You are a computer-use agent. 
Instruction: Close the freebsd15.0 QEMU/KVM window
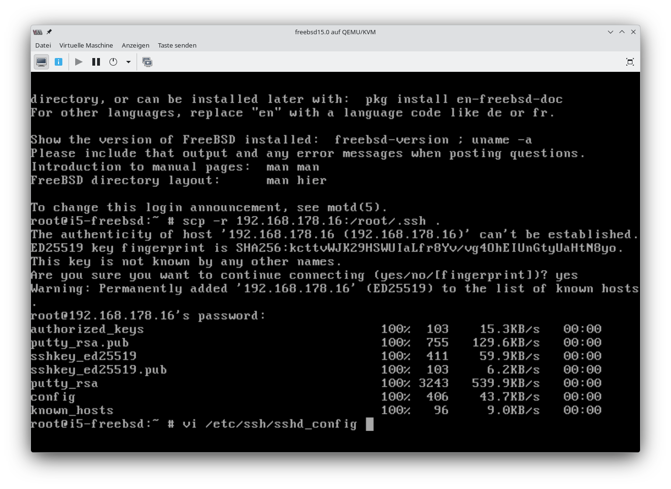point(633,32)
